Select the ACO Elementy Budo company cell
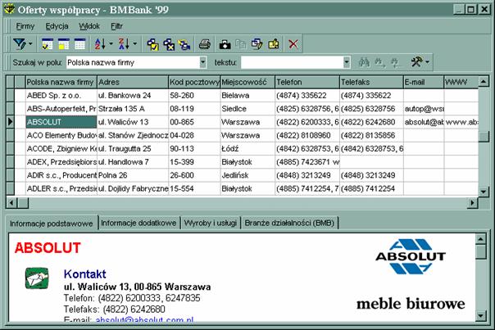The width and height of the screenshot is (495, 330). click(x=61, y=135)
